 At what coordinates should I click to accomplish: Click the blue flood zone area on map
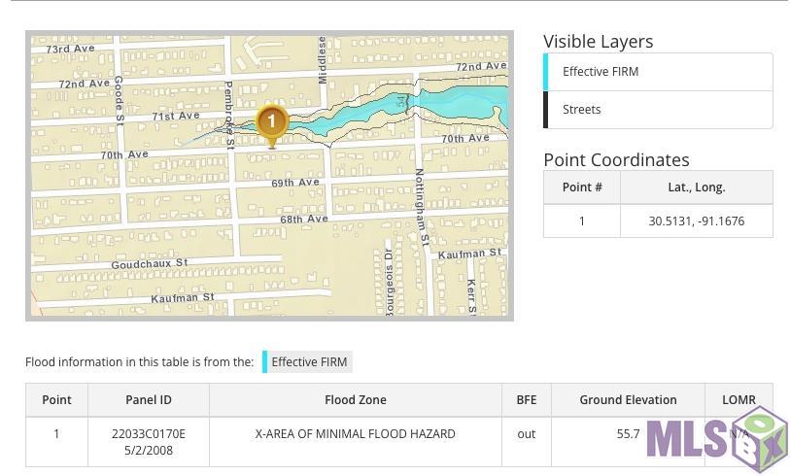pyautogui.click(x=457, y=100)
